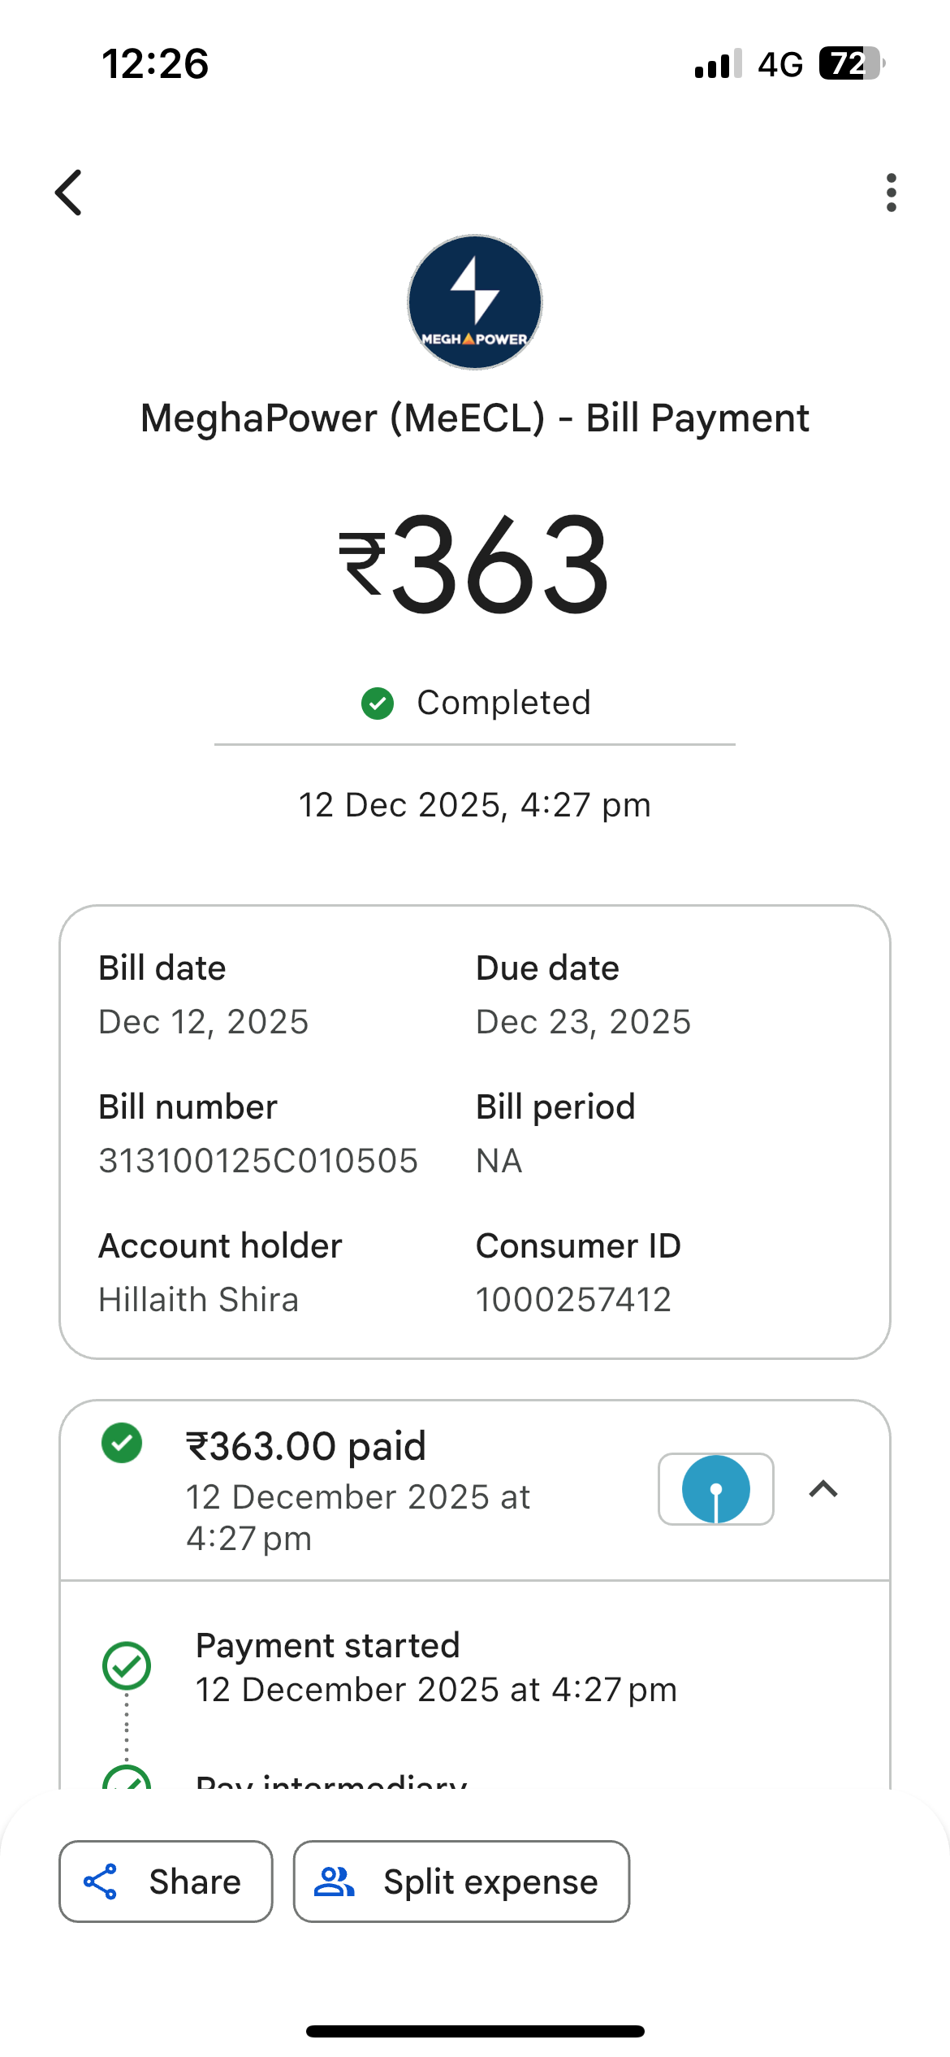Tap the people icon in Split expense
The width and height of the screenshot is (950, 2057).
pos(335,1882)
